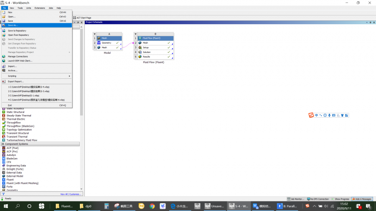Click the Toolbox scrollbar down arrow
The height and width of the screenshot is (211, 376).
click(x=81, y=189)
